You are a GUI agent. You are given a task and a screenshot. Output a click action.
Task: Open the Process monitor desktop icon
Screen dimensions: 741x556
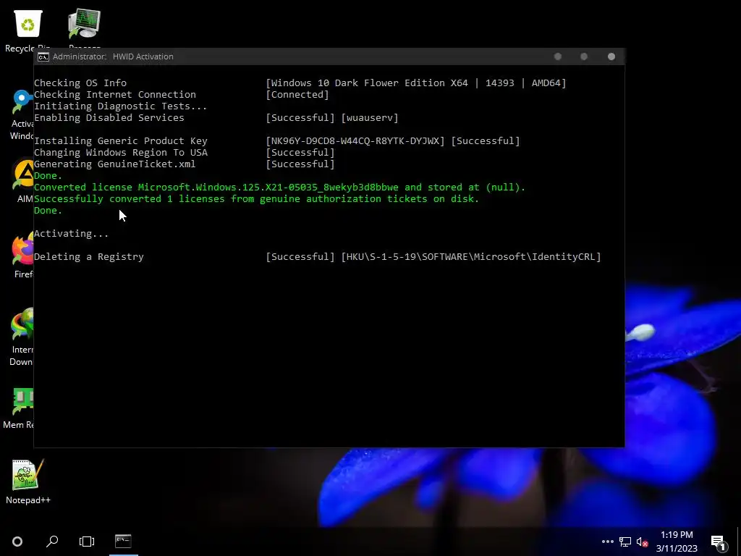point(84,27)
